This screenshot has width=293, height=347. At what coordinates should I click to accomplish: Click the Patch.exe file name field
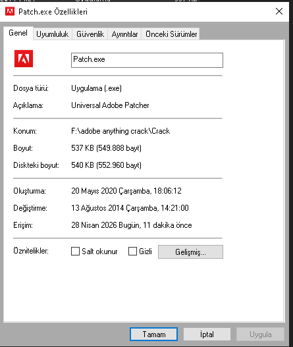pyautogui.click(x=147, y=60)
